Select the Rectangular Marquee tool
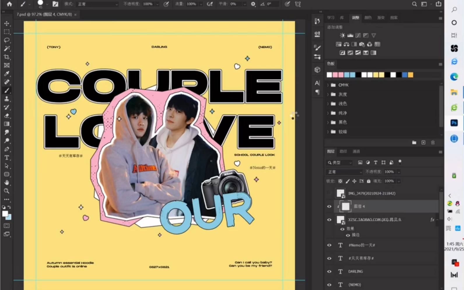The height and width of the screenshot is (290, 464). (6, 32)
